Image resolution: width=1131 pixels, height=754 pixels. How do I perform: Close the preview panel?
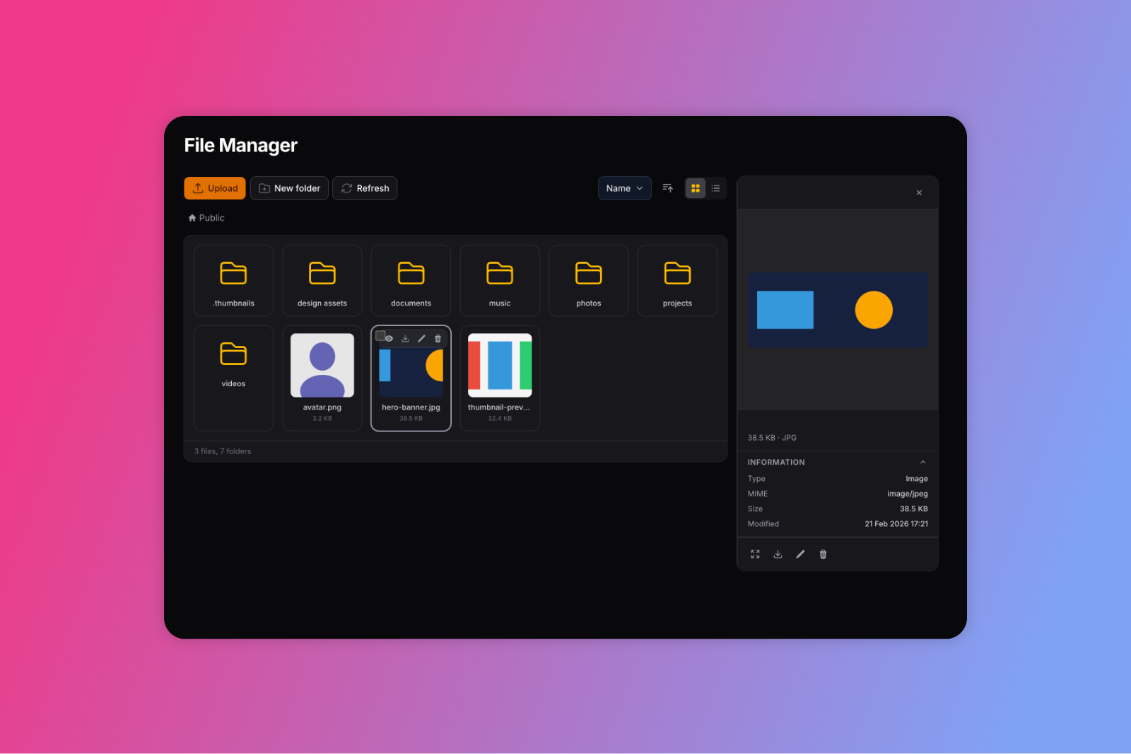pos(919,192)
